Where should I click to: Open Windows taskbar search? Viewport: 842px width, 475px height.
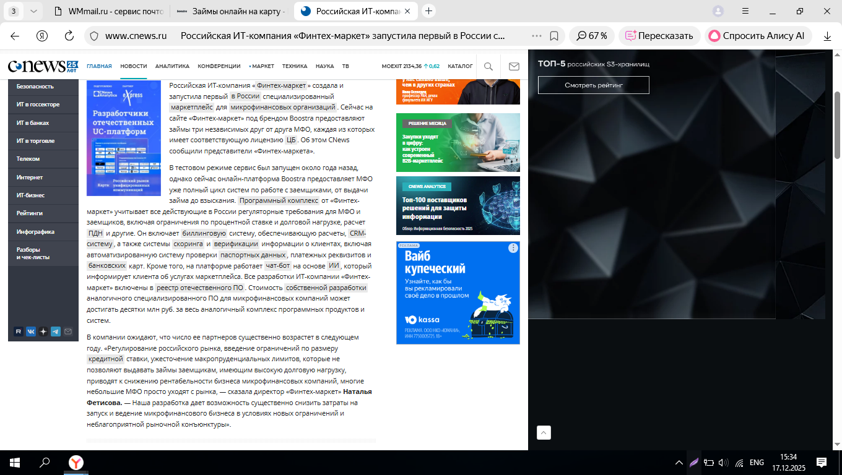point(45,463)
